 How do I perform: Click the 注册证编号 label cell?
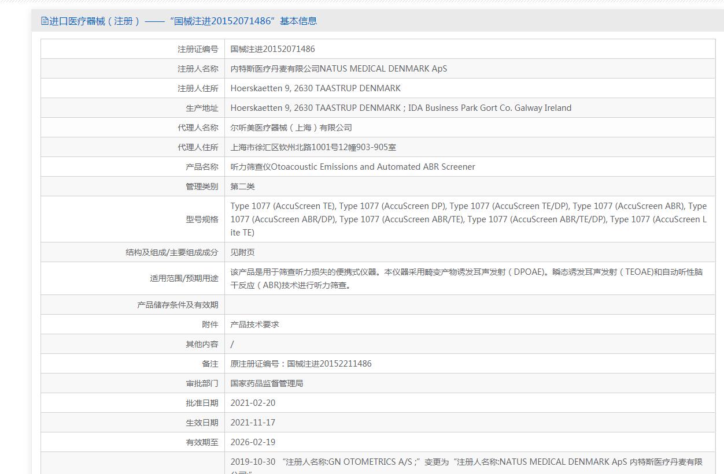pos(132,49)
